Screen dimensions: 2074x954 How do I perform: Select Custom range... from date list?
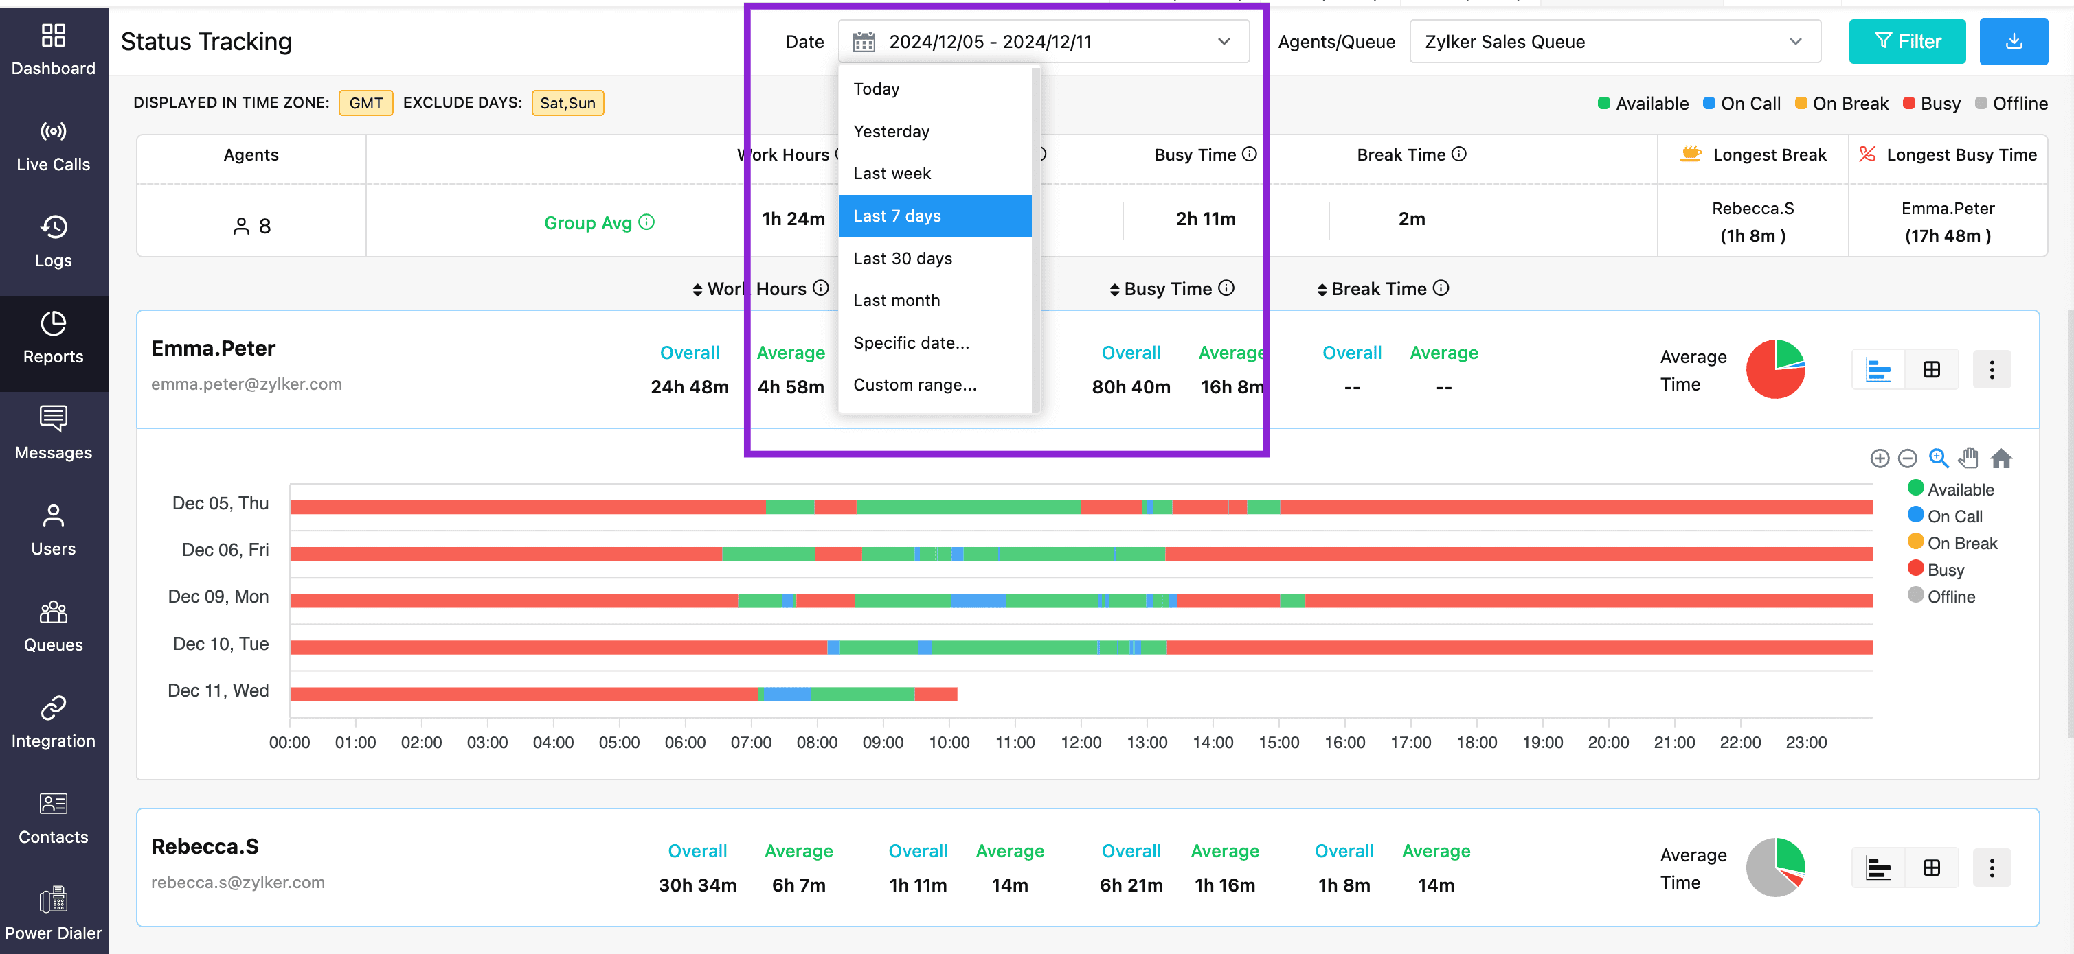[x=914, y=384]
